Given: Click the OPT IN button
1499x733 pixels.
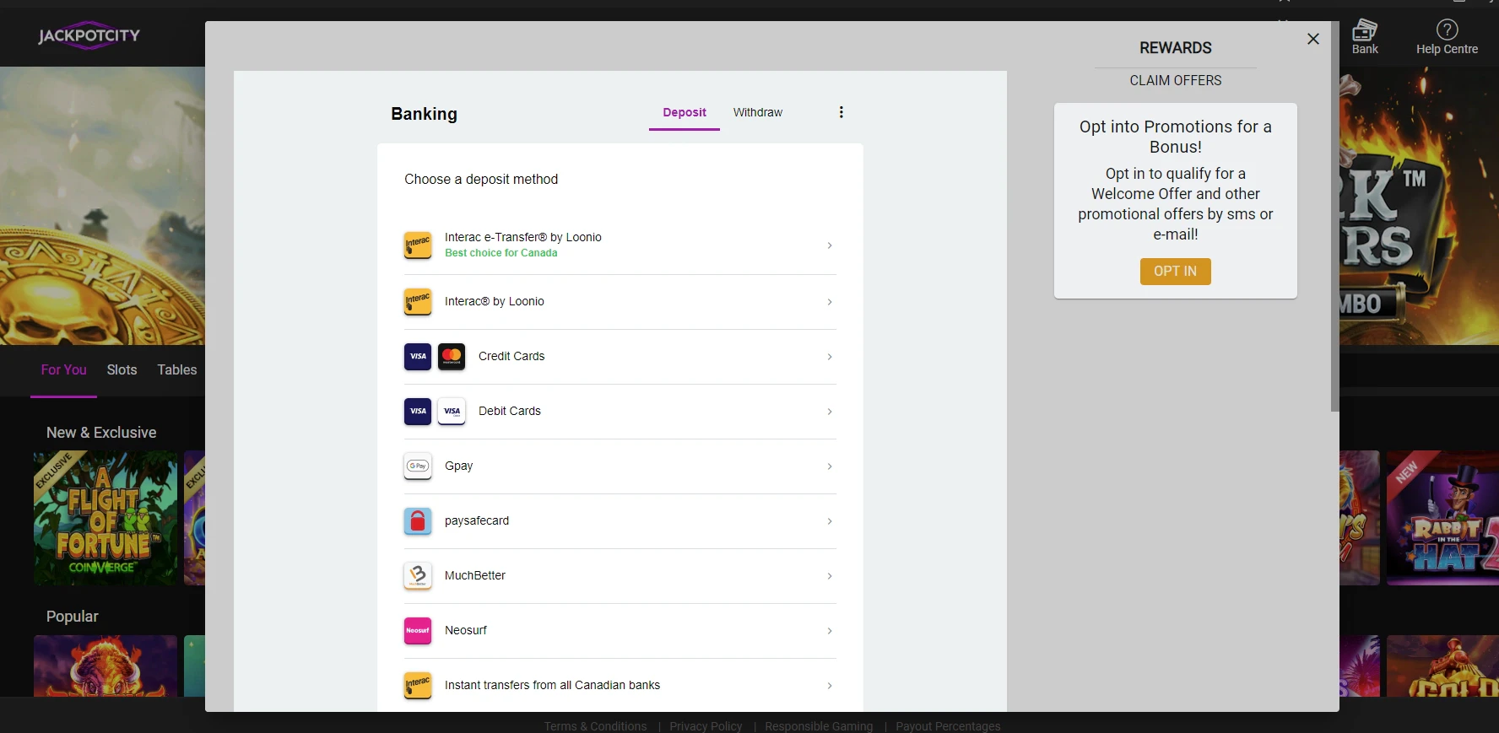Looking at the screenshot, I should 1175,272.
